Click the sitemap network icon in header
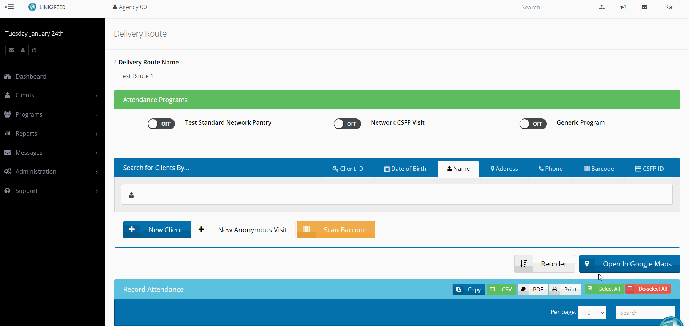The height and width of the screenshot is (326, 689). point(602,7)
